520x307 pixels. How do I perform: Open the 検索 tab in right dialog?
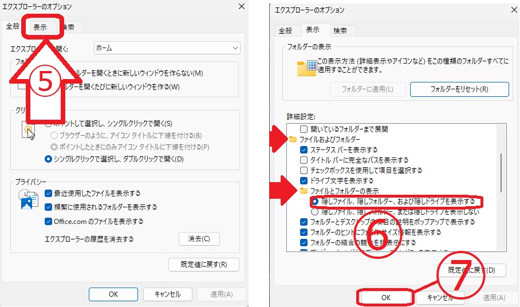coord(340,30)
